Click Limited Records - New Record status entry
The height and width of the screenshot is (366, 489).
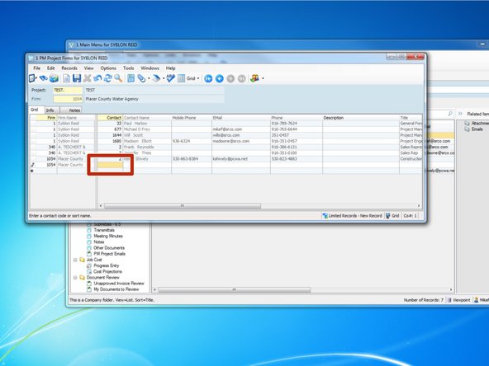click(353, 215)
